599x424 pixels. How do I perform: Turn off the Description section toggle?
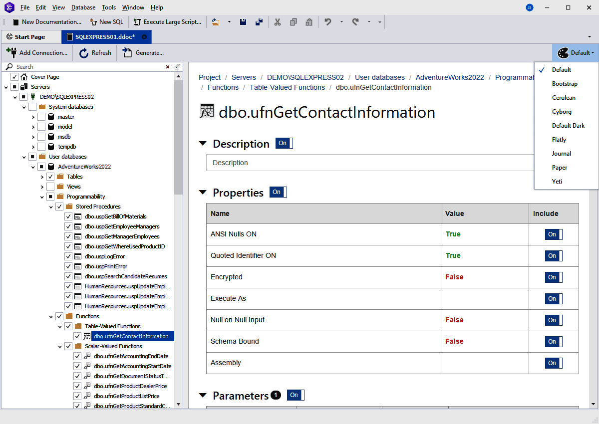284,143
